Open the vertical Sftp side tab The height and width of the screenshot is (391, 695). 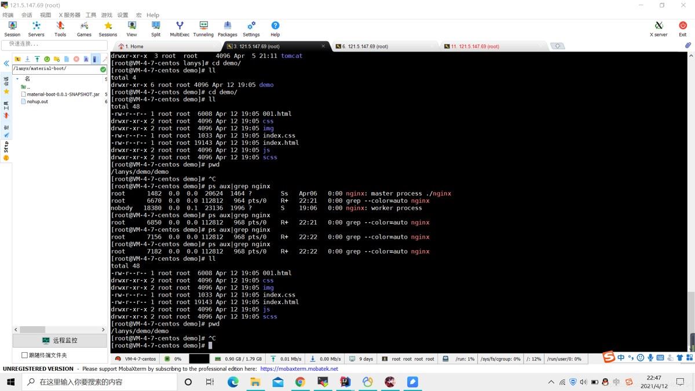click(x=6, y=150)
